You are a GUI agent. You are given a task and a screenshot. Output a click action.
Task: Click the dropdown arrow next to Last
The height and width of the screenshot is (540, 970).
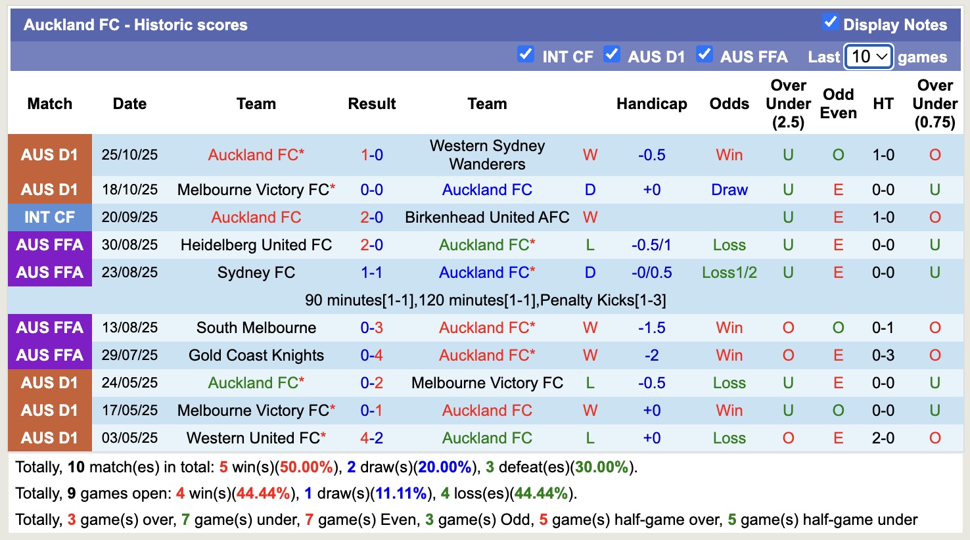point(881,57)
